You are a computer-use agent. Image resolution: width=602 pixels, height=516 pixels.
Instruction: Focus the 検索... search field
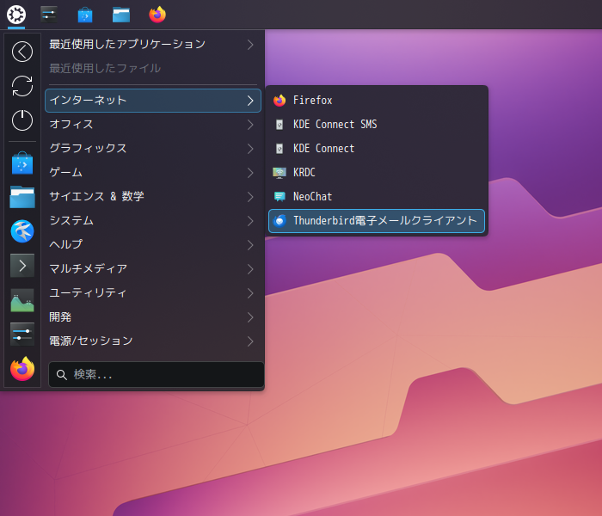click(157, 375)
